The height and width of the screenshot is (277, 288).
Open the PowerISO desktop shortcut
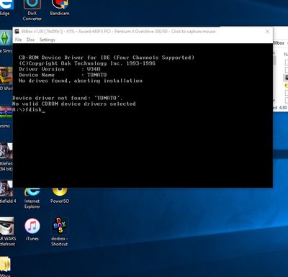click(60, 196)
